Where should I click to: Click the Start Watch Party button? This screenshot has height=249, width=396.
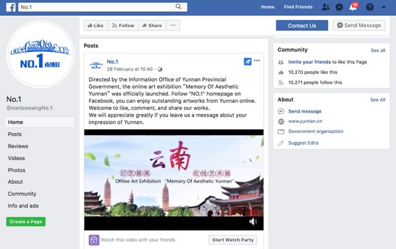pyautogui.click(x=233, y=240)
